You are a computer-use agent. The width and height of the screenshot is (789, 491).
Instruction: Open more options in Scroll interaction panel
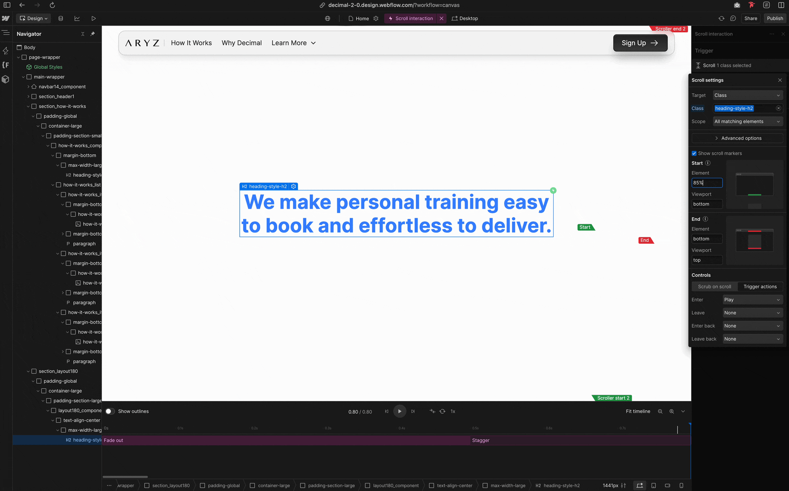click(x=772, y=34)
